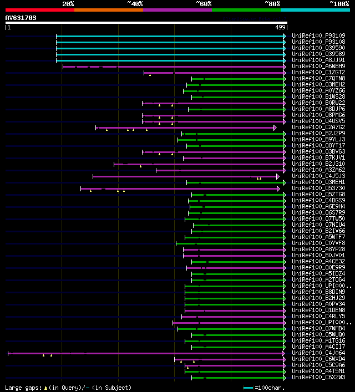This screenshot has width=355, height=392.
Task: Click the UniRef100_B2J2P9 label
Action: pos(318,133)
